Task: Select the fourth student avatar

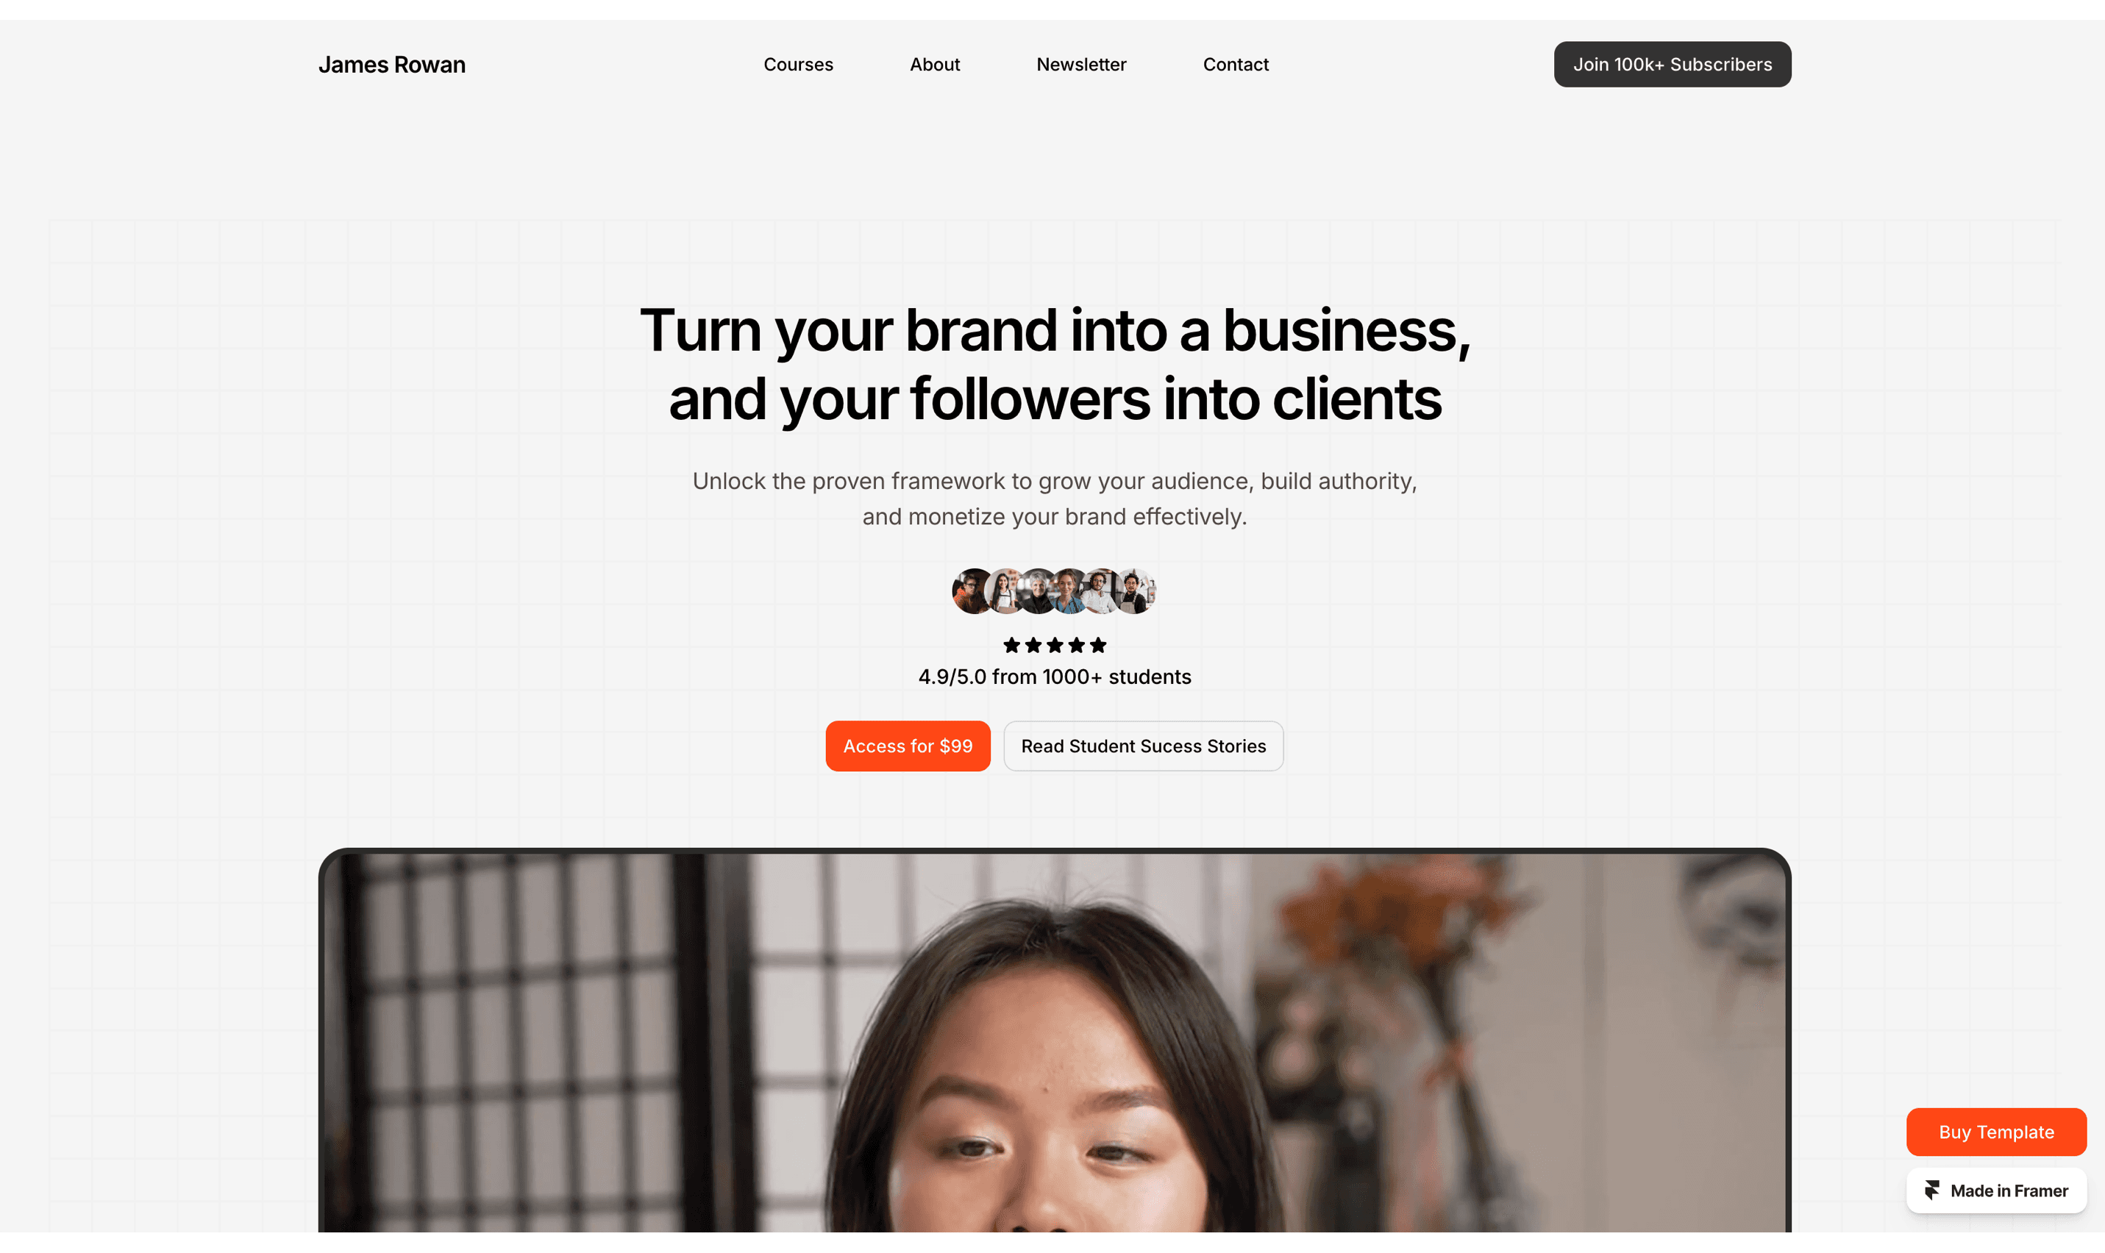Action: [x=1069, y=591]
